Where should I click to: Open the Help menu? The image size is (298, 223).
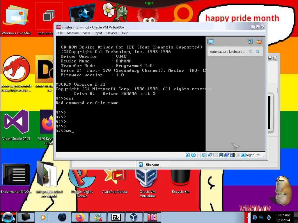click(x=125, y=33)
